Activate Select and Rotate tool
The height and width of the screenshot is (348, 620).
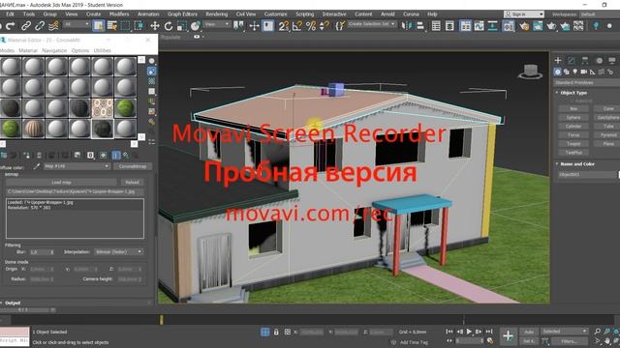[x=169, y=26]
